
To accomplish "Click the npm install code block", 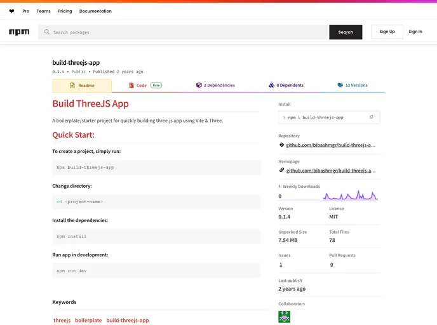I will point(156,236).
